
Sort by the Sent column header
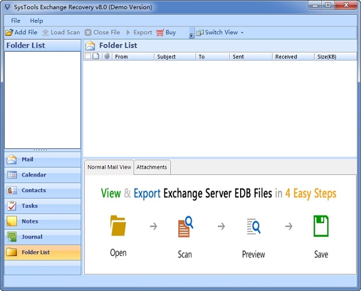point(251,57)
